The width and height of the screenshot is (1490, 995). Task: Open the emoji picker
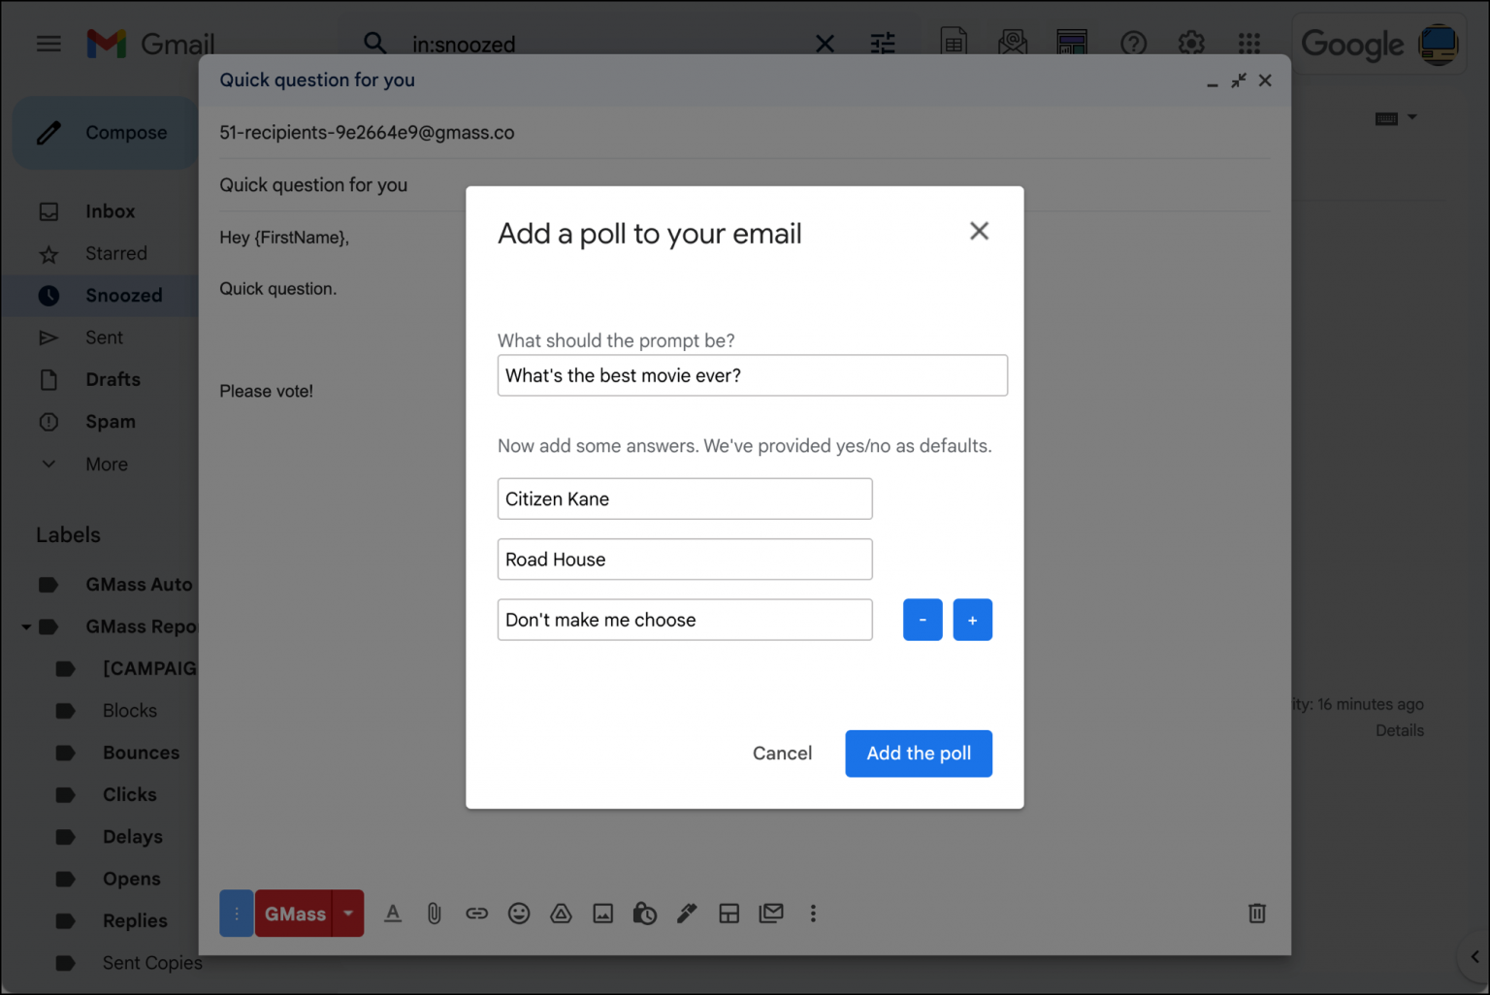[x=519, y=913]
